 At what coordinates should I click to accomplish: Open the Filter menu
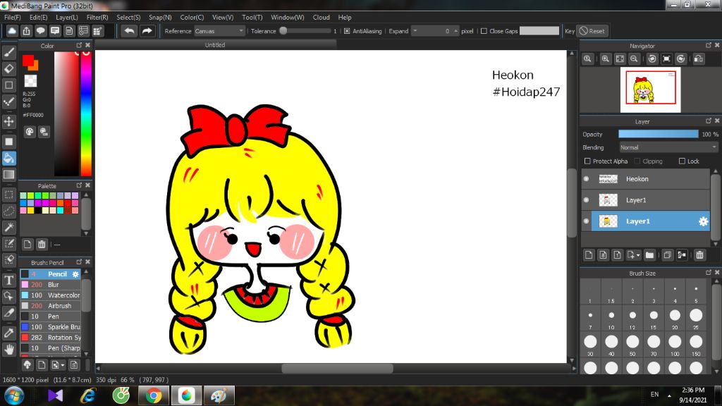pyautogui.click(x=97, y=17)
